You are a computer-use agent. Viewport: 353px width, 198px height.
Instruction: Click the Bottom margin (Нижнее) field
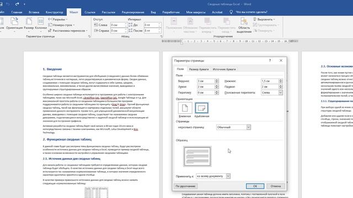[270, 81]
